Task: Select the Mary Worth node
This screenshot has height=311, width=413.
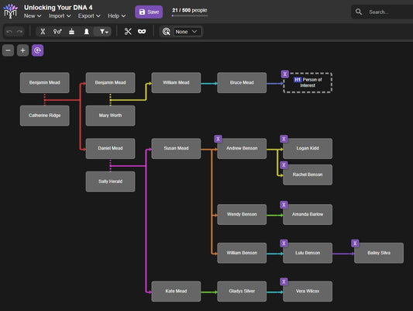Action: (x=110, y=116)
